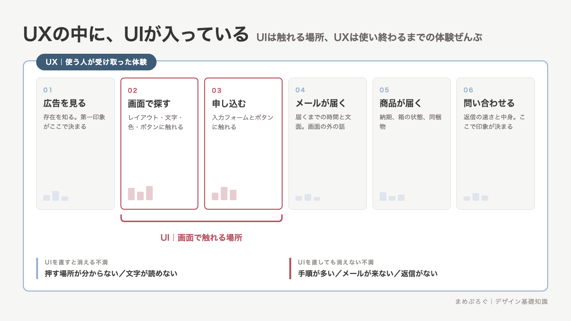Click bar chart icon in '広告を見る' card
This screenshot has height=321, width=571.
pos(56,196)
